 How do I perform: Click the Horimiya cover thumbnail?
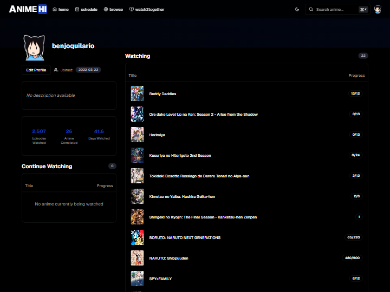click(137, 135)
